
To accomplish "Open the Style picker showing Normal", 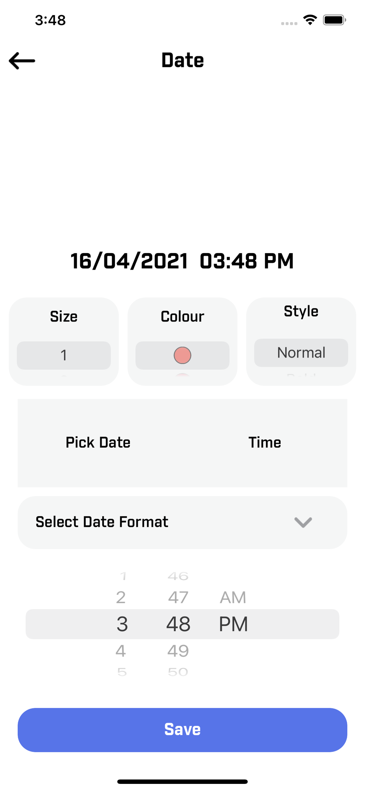I will pos(301,352).
